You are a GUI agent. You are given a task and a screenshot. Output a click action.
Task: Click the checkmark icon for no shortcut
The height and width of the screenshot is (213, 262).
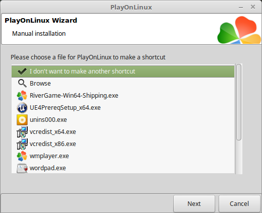point(22,72)
